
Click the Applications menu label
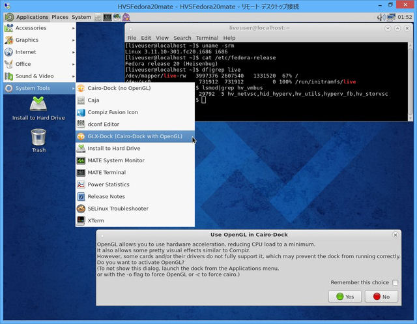[32, 17]
